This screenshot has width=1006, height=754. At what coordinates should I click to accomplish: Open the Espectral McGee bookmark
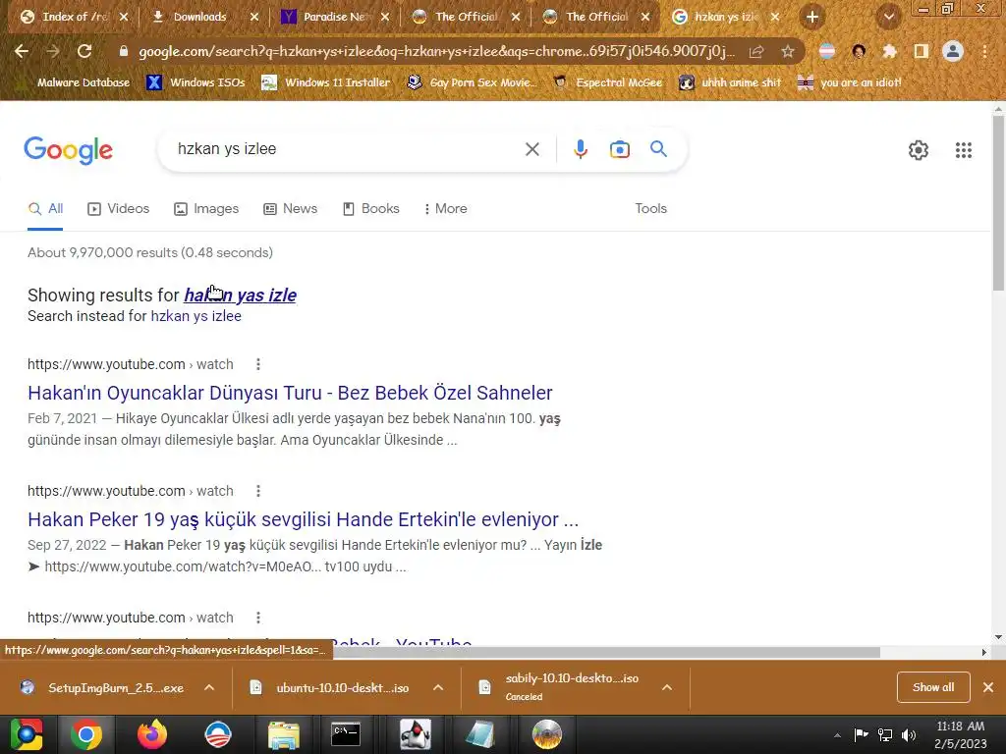607,82
